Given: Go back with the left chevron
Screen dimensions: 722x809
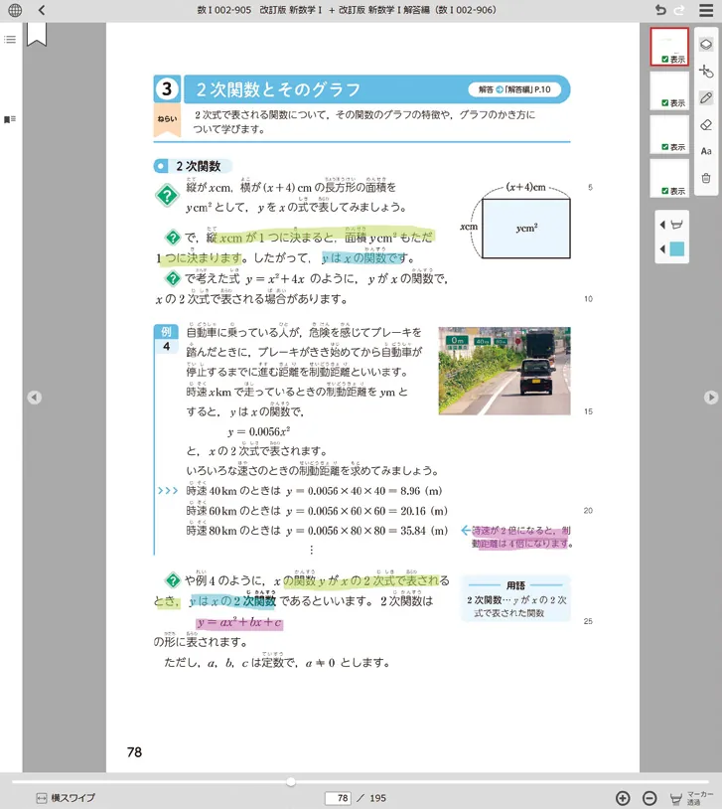Looking at the screenshot, I should (42, 10).
